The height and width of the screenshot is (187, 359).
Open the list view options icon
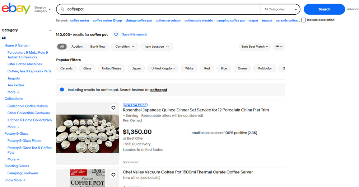pos(279,47)
